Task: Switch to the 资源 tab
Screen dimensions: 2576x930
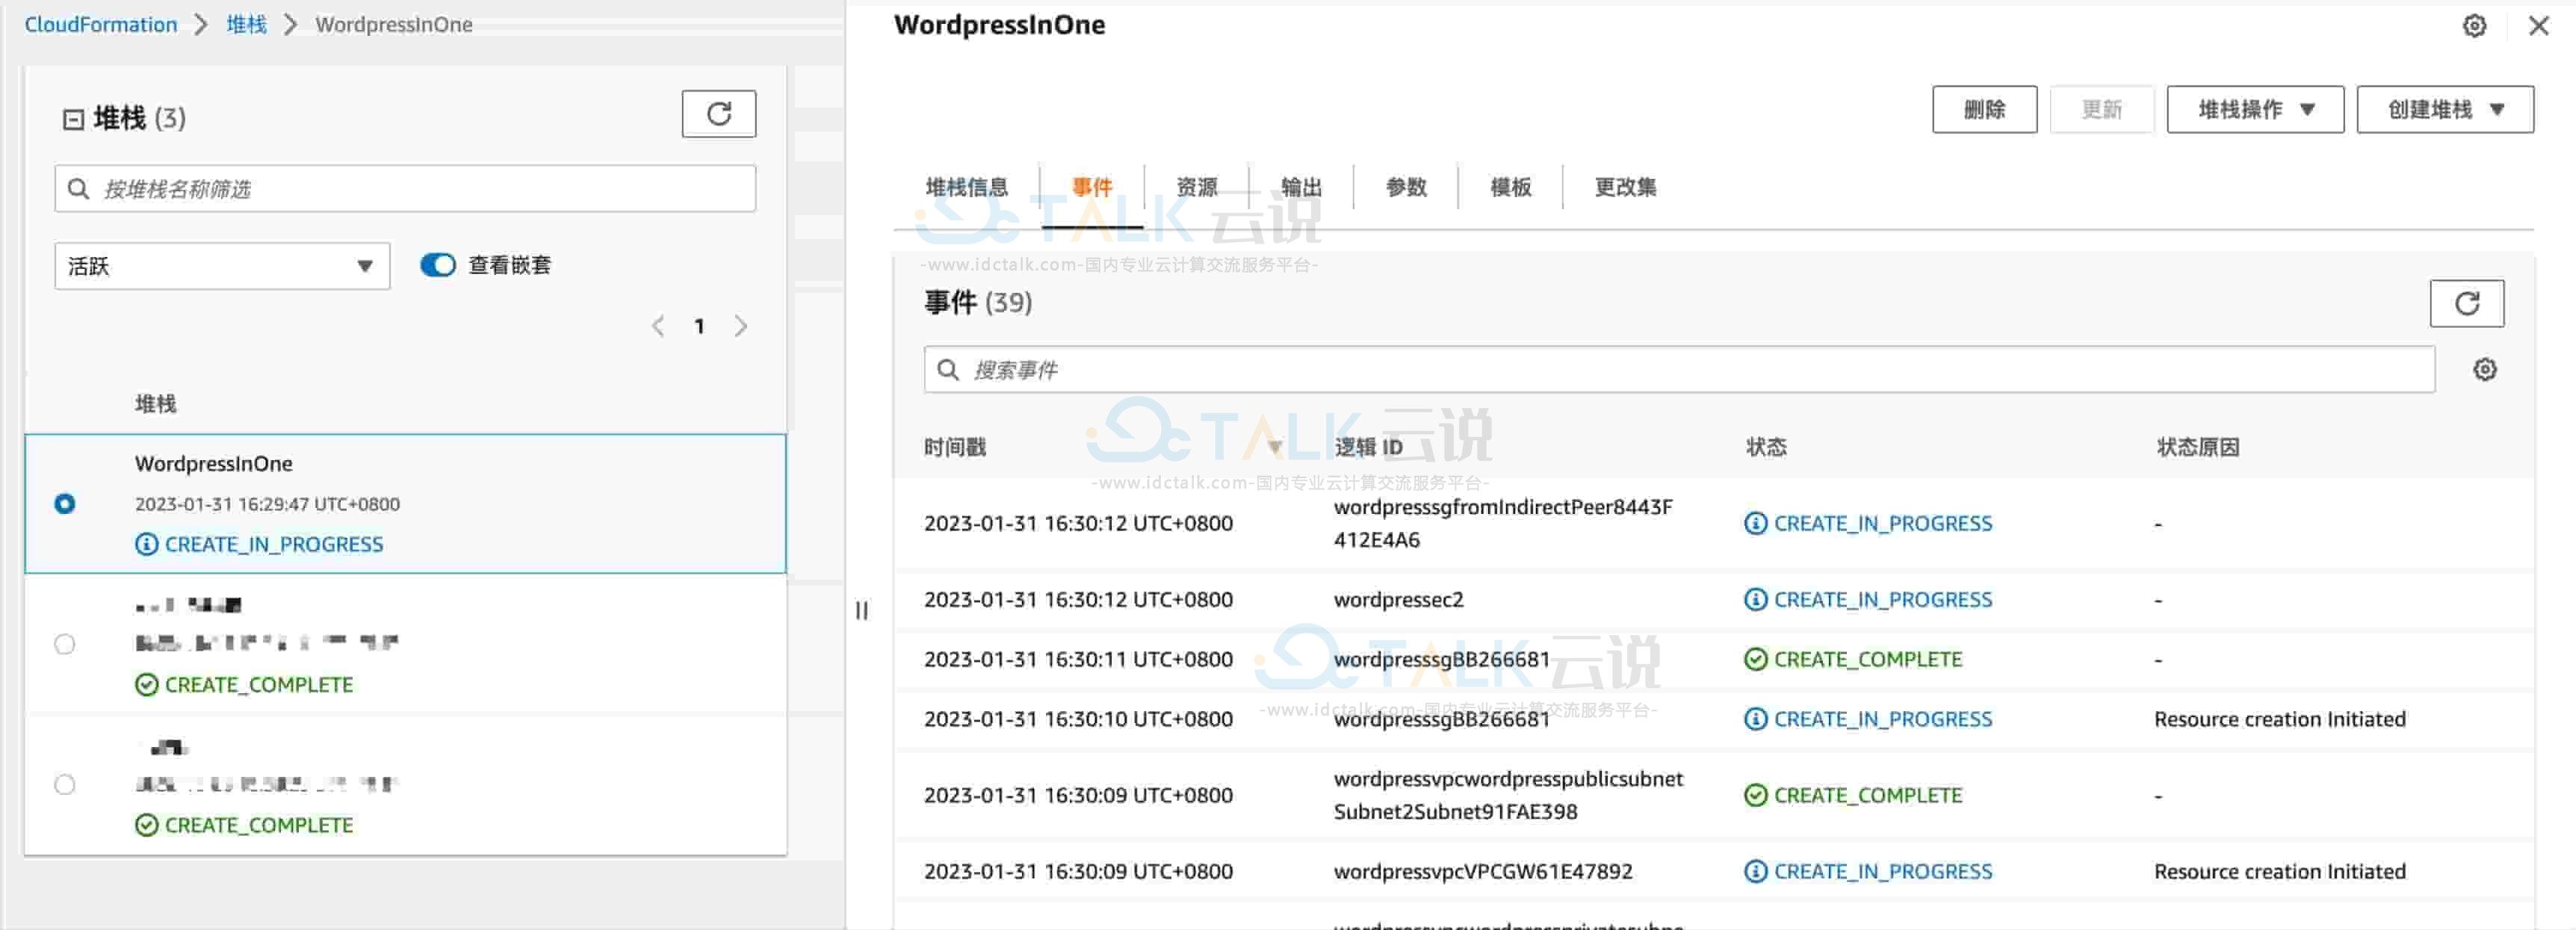Action: (x=1196, y=187)
